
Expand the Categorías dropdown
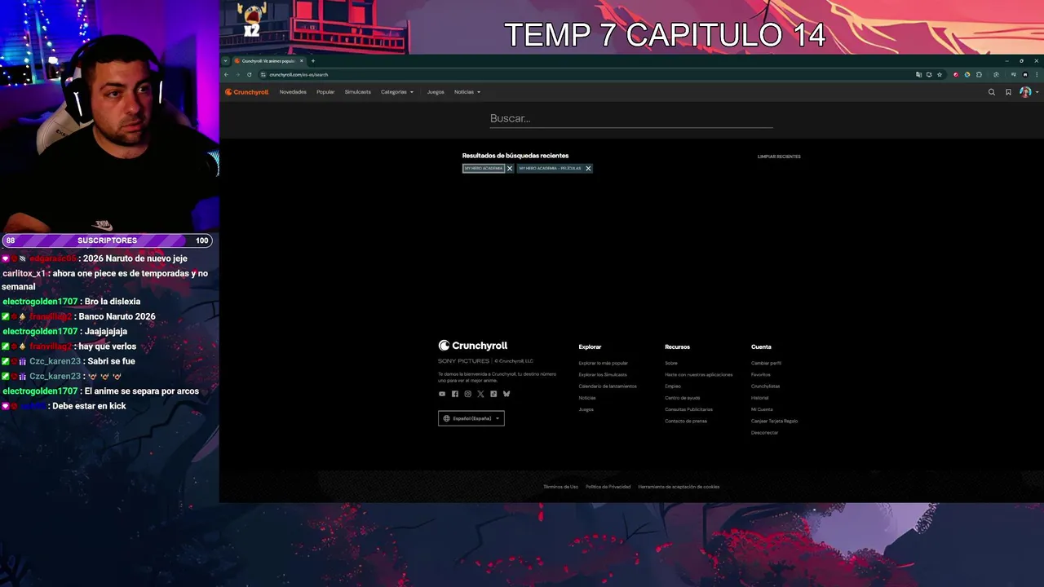[397, 92]
